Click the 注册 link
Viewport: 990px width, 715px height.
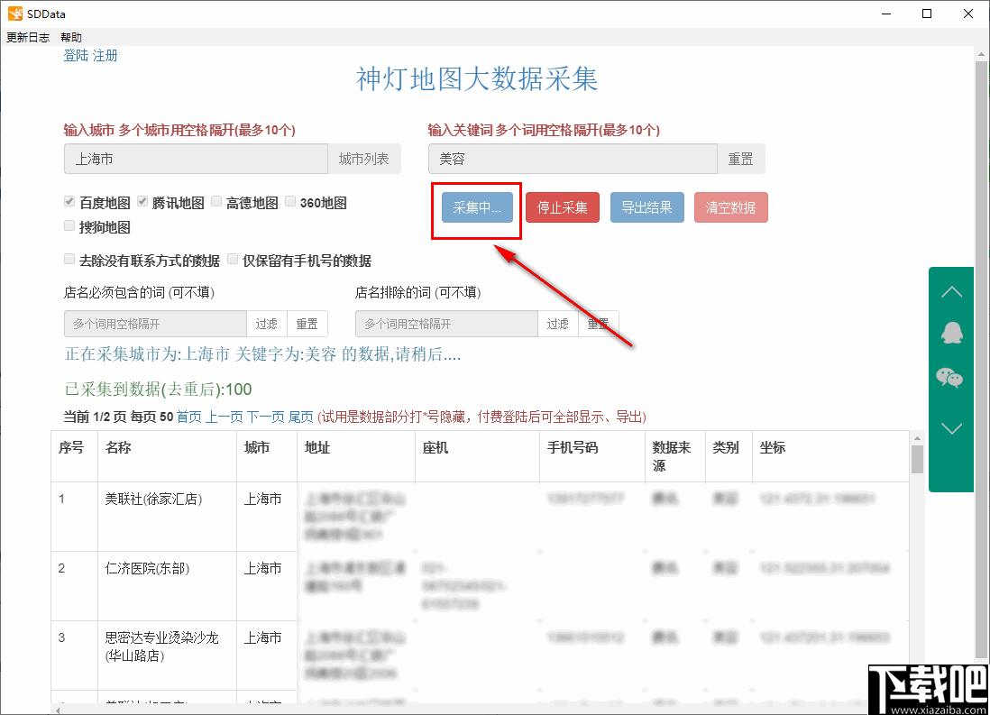[105, 56]
